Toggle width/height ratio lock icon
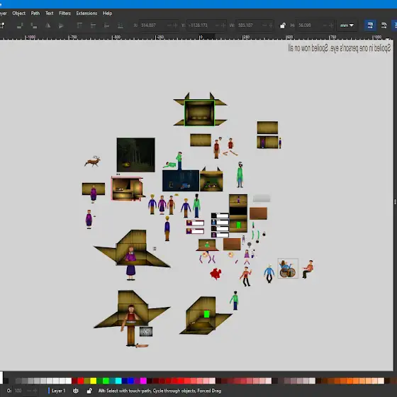 (x=283, y=26)
